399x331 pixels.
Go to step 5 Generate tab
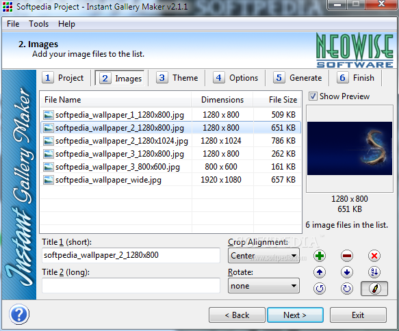point(297,78)
